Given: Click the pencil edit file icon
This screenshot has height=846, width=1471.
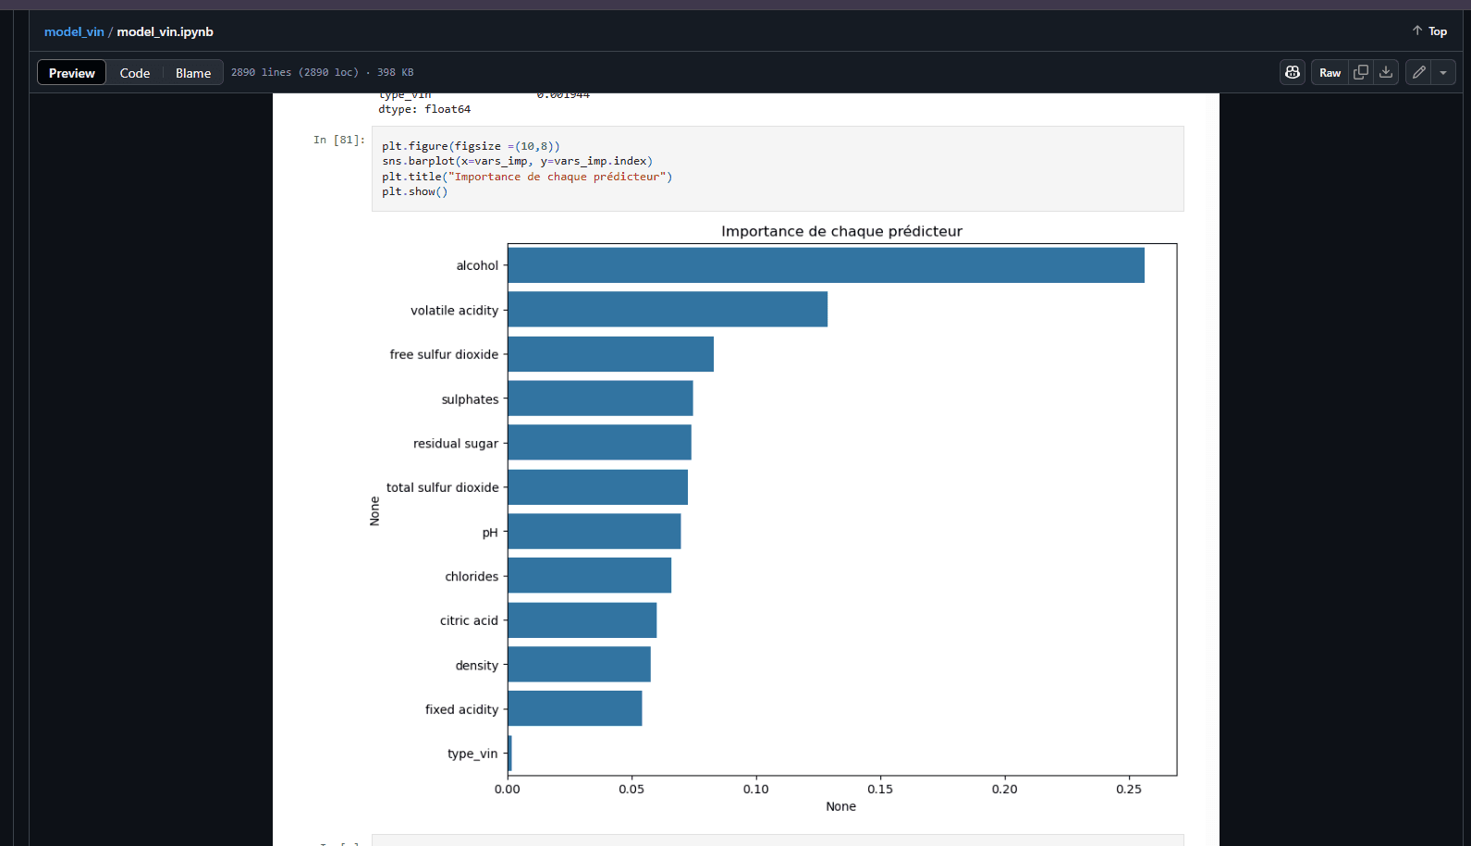Looking at the screenshot, I should [1418, 72].
